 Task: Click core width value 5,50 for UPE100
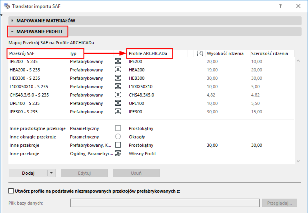[255, 103]
